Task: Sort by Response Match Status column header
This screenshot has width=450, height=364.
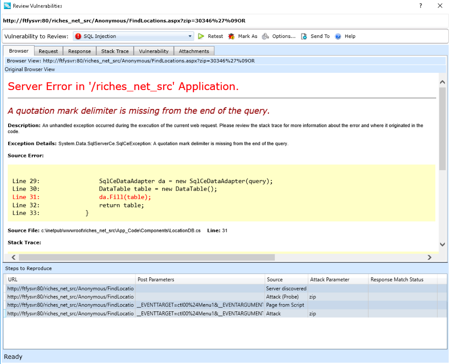Action: (x=397, y=280)
